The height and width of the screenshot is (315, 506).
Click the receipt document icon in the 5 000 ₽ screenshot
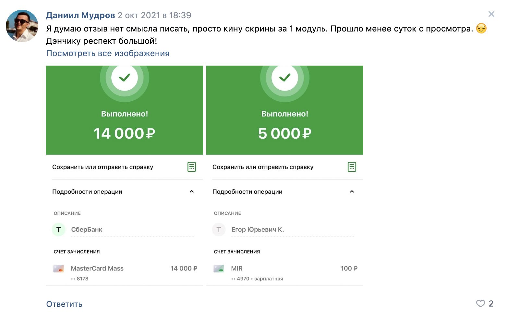[x=352, y=167]
